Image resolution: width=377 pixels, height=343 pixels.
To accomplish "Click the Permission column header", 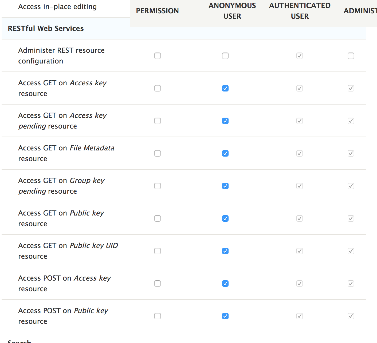I will point(157,11).
